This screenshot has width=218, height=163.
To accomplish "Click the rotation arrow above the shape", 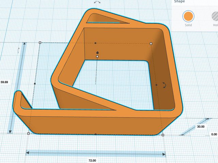I will coord(97,2).
